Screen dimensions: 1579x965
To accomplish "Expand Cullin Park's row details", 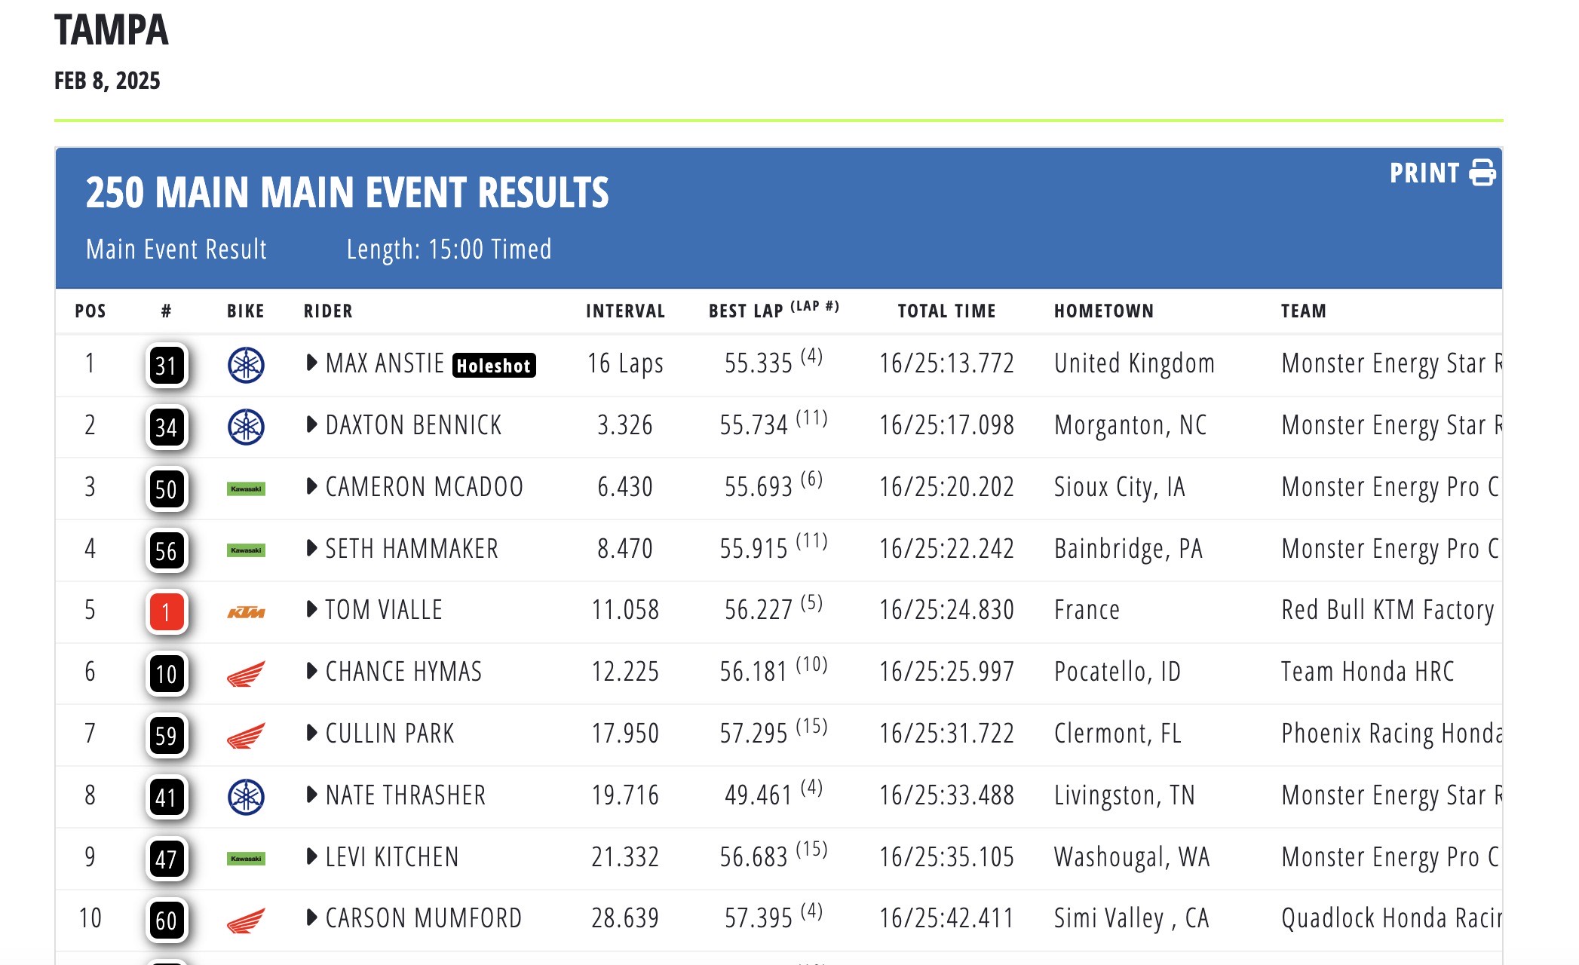I will click(x=311, y=733).
